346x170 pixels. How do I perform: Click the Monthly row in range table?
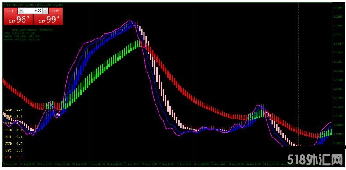point(22,39)
